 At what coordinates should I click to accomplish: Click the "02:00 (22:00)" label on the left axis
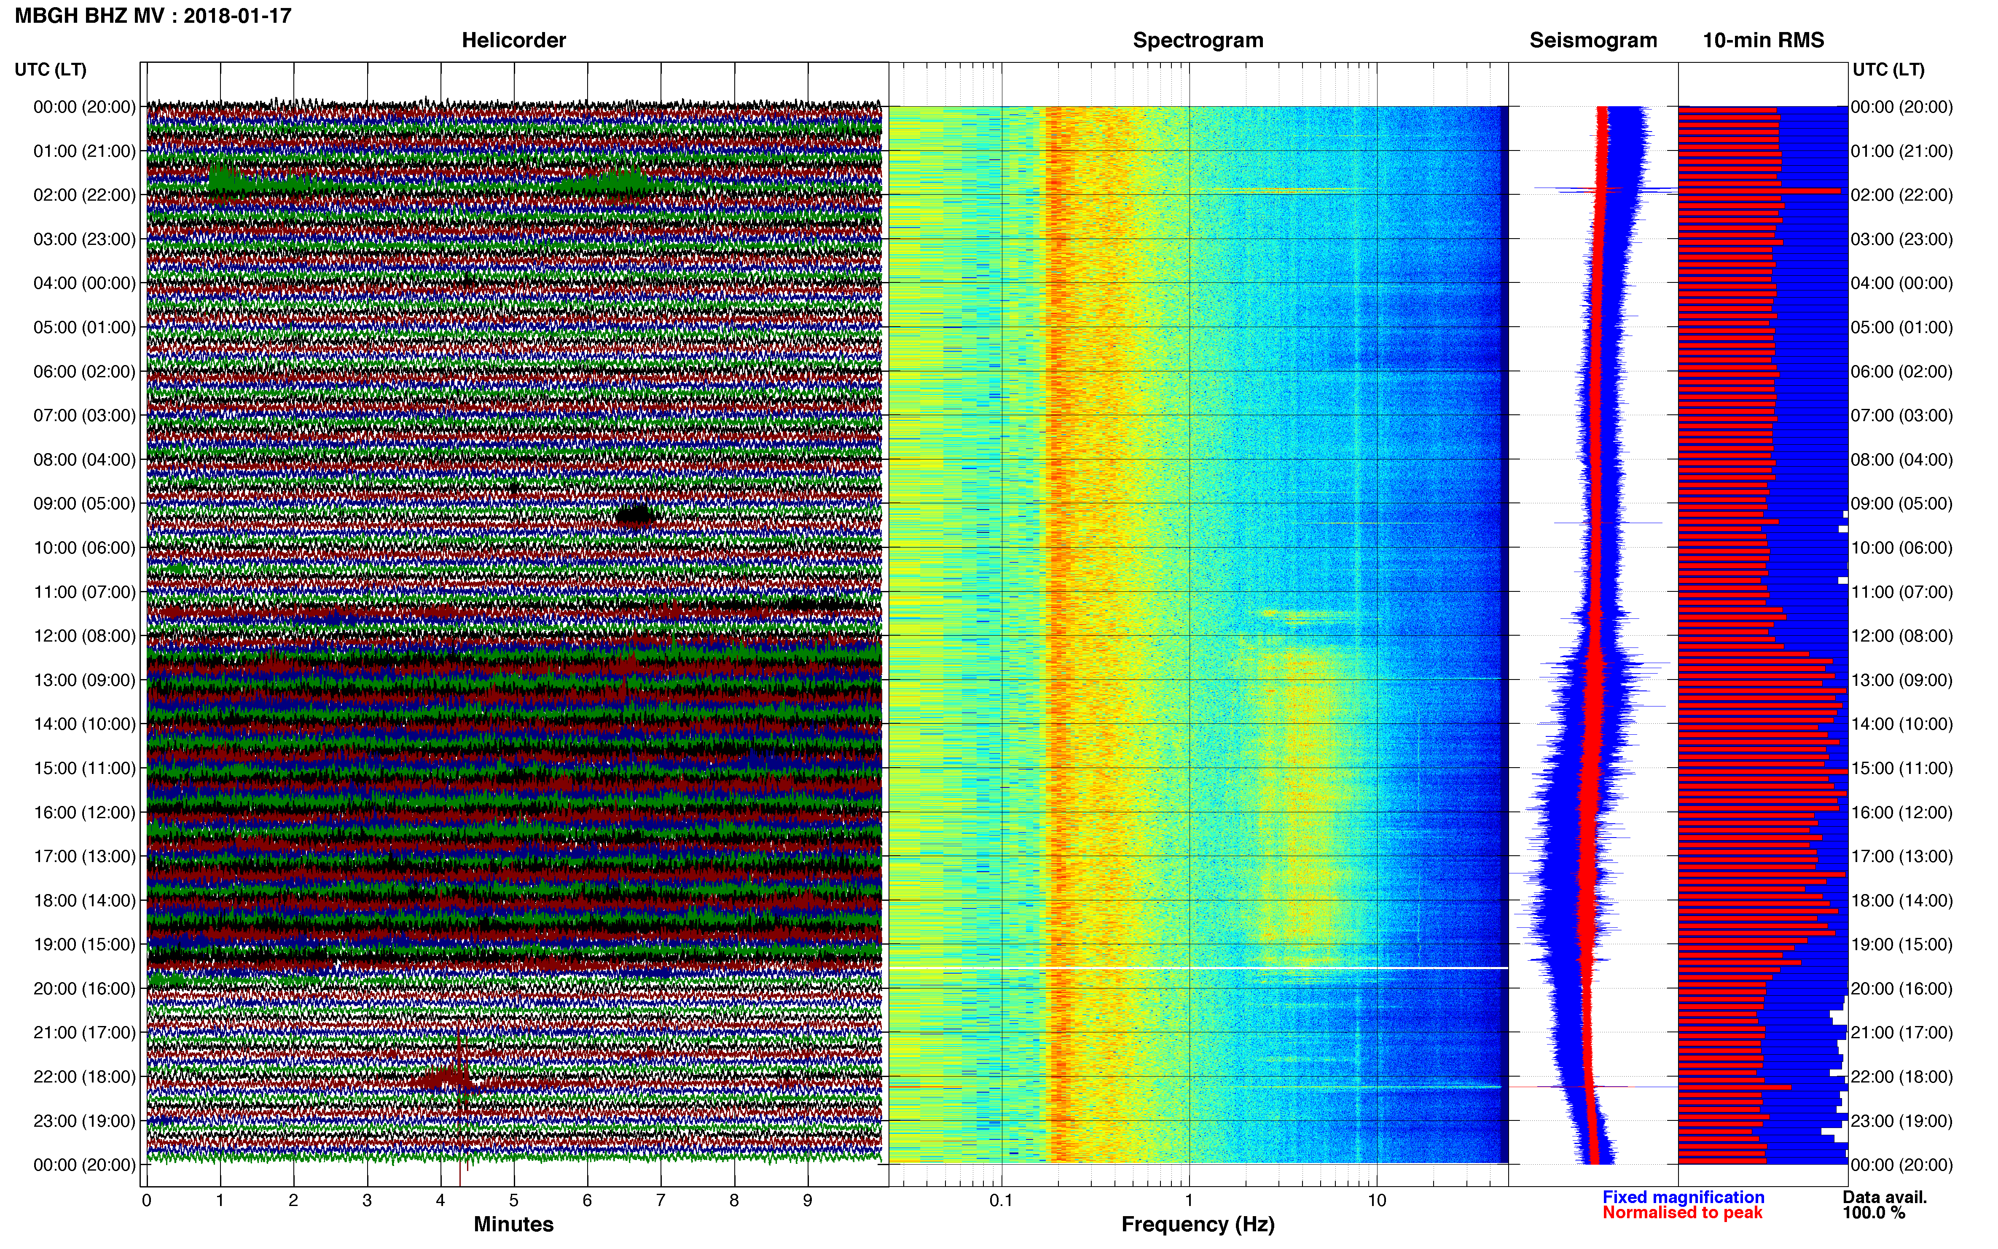[84, 195]
